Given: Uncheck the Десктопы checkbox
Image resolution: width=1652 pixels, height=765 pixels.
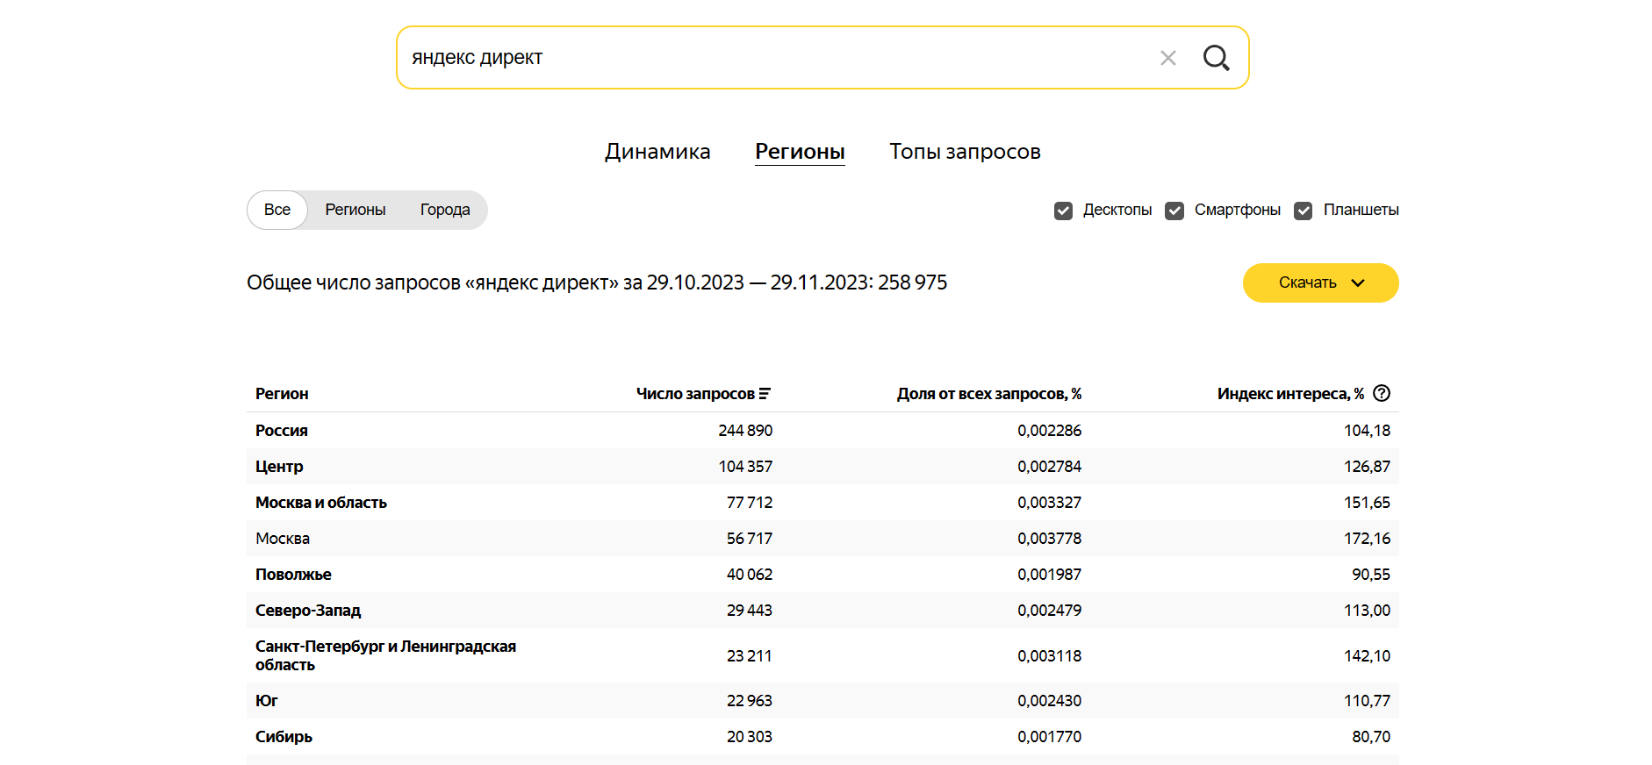Looking at the screenshot, I should click(1063, 211).
